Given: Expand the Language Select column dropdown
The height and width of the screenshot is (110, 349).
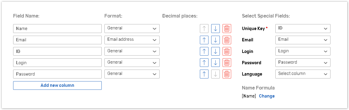Looking at the screenshot, I should point(303,74).
